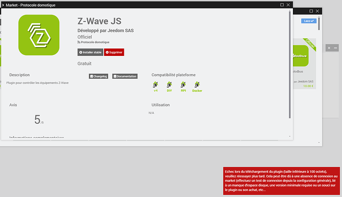
Task: Click the Modbus 10.00 € price
Action: [308, 86]
